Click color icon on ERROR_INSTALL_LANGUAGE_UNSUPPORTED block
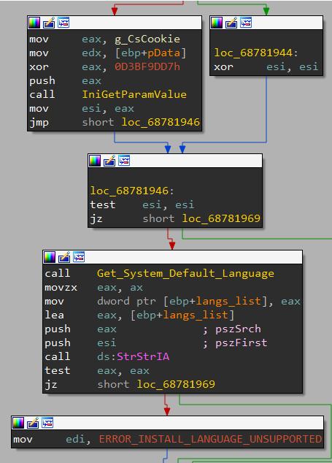This screenshot has width=332, height=463. 18,423
